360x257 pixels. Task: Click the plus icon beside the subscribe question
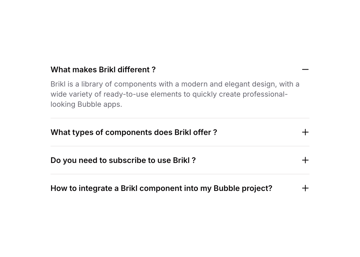305,160
